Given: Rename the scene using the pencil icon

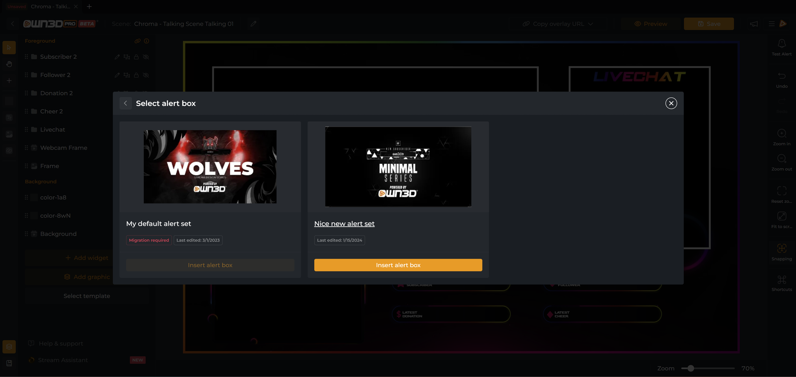Looking at the screenshot, I should [x=253, y=24].
